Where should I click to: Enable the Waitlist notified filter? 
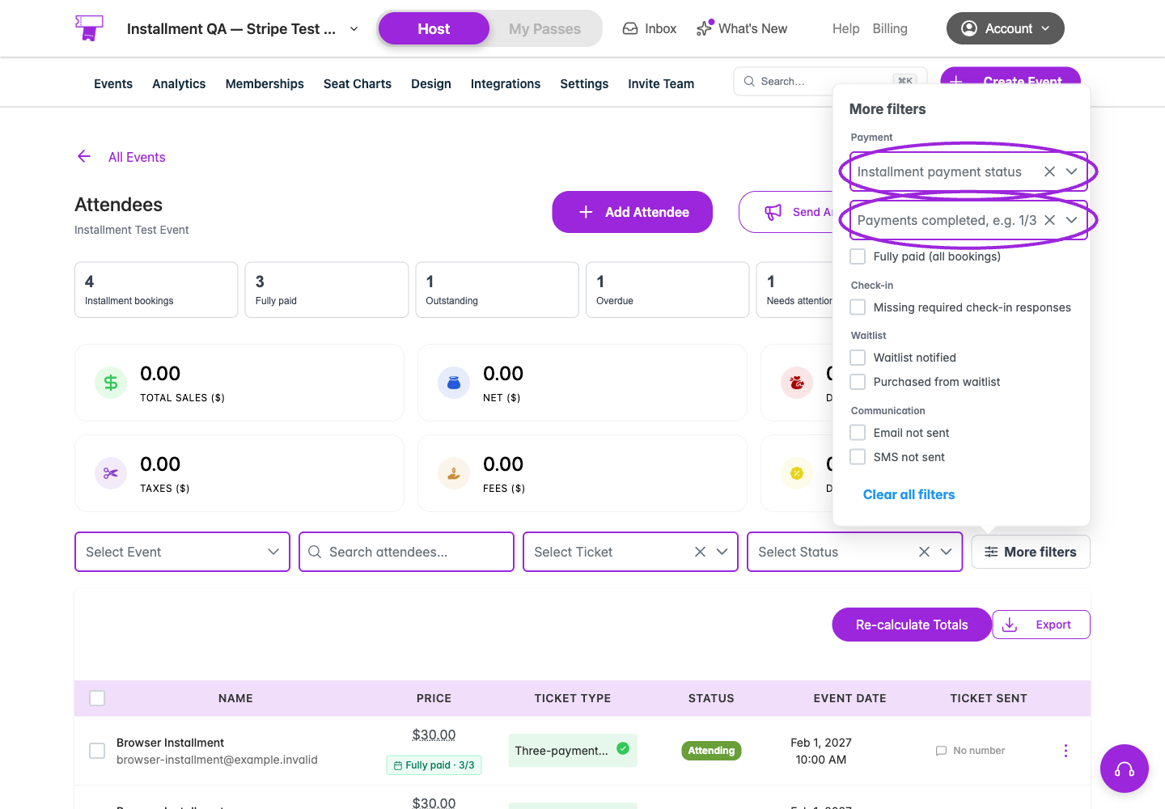(858, 358)
